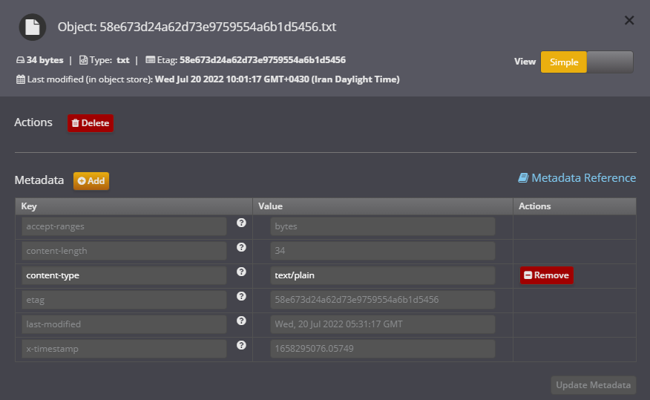Close the object details dialog
Screen dimensions: 650x400
pyautogui.click(x=629, y=20)
